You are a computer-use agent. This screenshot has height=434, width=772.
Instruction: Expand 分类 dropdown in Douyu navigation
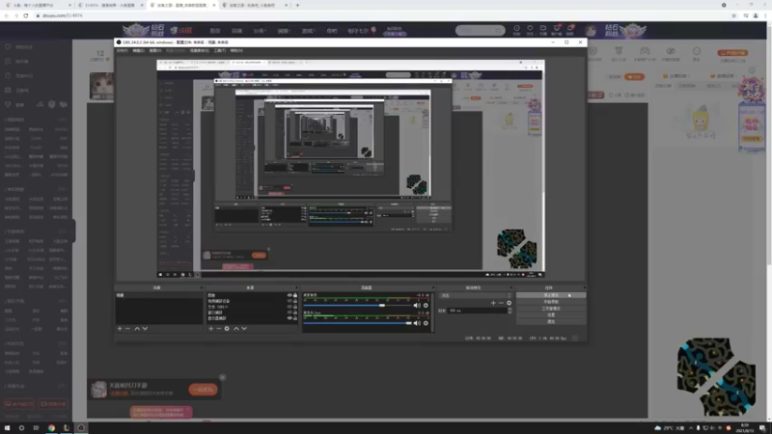pos(260,31)
